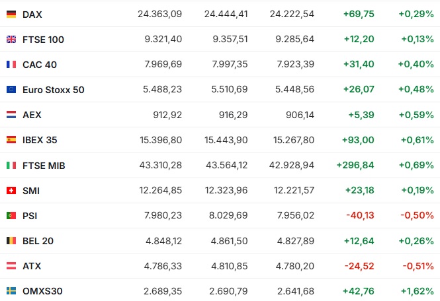Click the Spanish flag icon beside IBEX 35
This screenshot has width=440, height=301.
[x=11, y=140]
